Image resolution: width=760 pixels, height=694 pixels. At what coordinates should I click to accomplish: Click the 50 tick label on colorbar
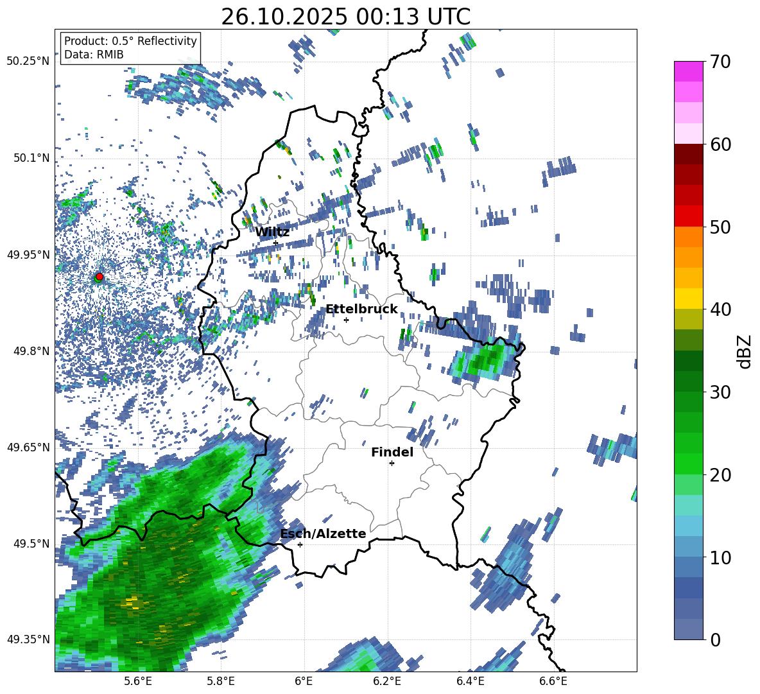(x=720, y=227)
